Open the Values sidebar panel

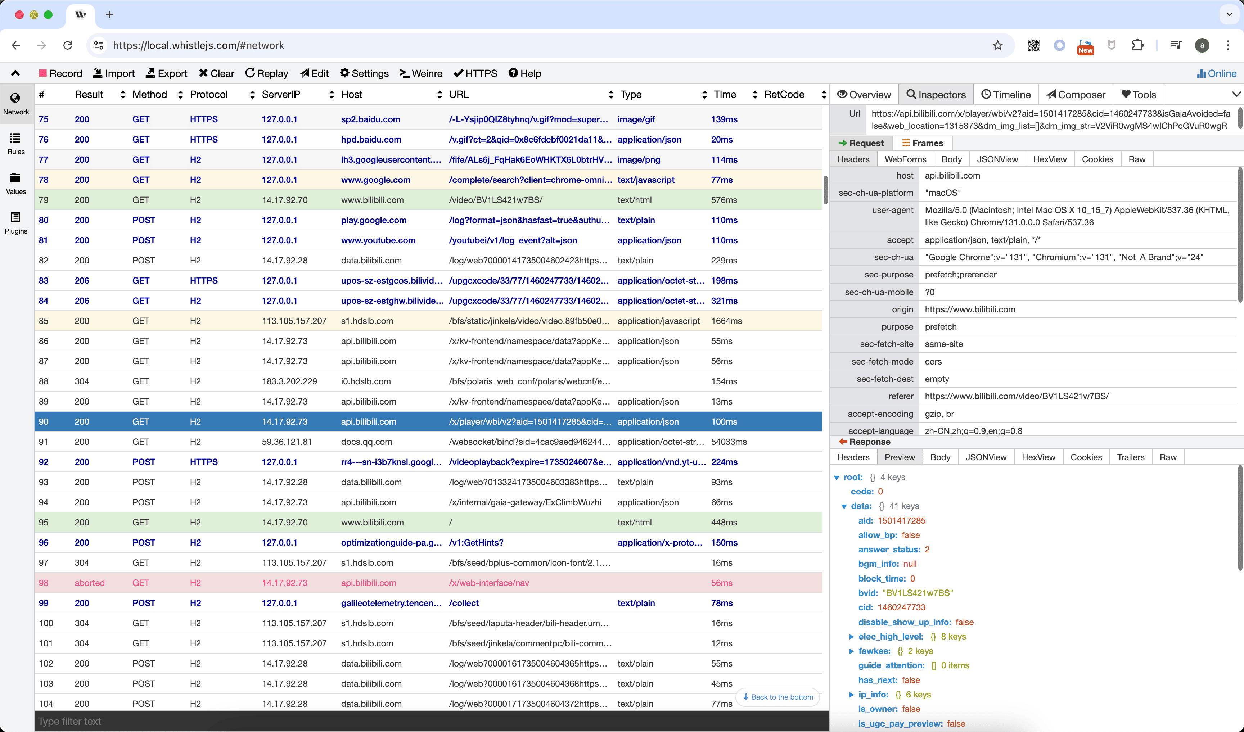coord(16,183)
